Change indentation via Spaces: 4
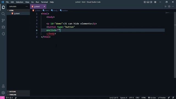 (x=123, y=98)
